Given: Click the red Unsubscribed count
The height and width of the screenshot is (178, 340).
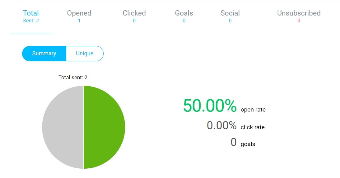Looking at the screenshot, I should pyautogui.click(x=299, y=21).
